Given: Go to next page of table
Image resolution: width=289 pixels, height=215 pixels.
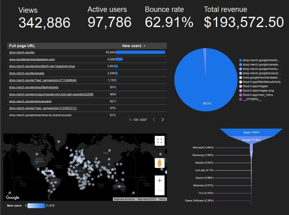Looking at the screenshot, I should [x=163, y=120].
